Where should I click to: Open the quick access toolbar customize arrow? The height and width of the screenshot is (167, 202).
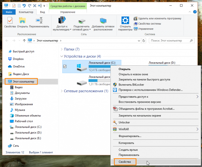44,6
